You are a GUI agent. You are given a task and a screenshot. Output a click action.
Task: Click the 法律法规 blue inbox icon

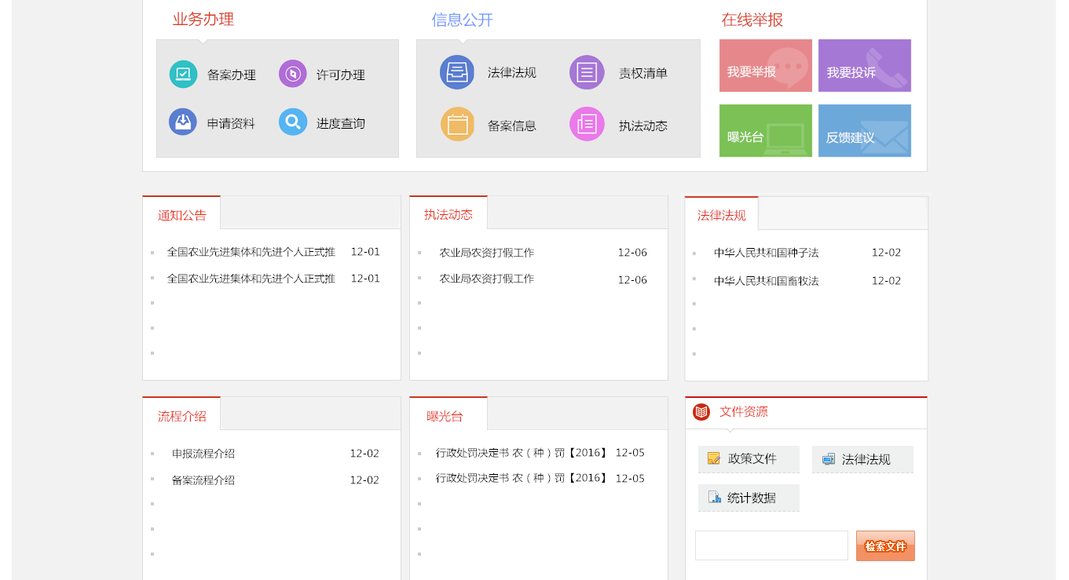point(456,72)
